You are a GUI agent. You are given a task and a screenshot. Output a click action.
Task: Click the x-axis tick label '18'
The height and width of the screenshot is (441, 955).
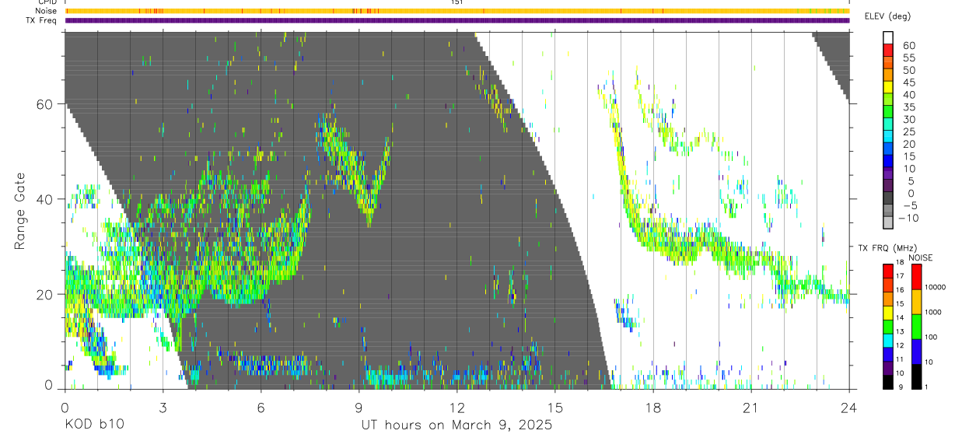point(653,408)
